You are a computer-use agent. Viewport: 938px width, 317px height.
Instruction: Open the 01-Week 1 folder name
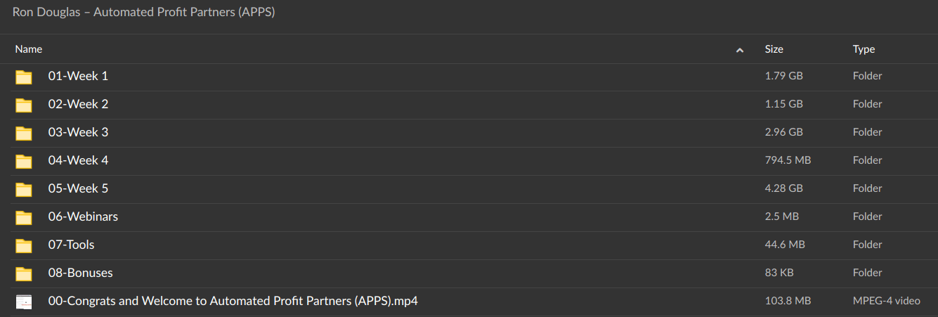(78, 76)
